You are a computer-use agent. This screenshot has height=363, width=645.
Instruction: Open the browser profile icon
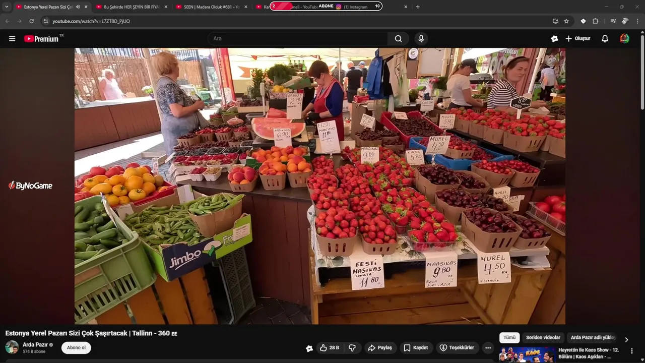click(625, 21)
